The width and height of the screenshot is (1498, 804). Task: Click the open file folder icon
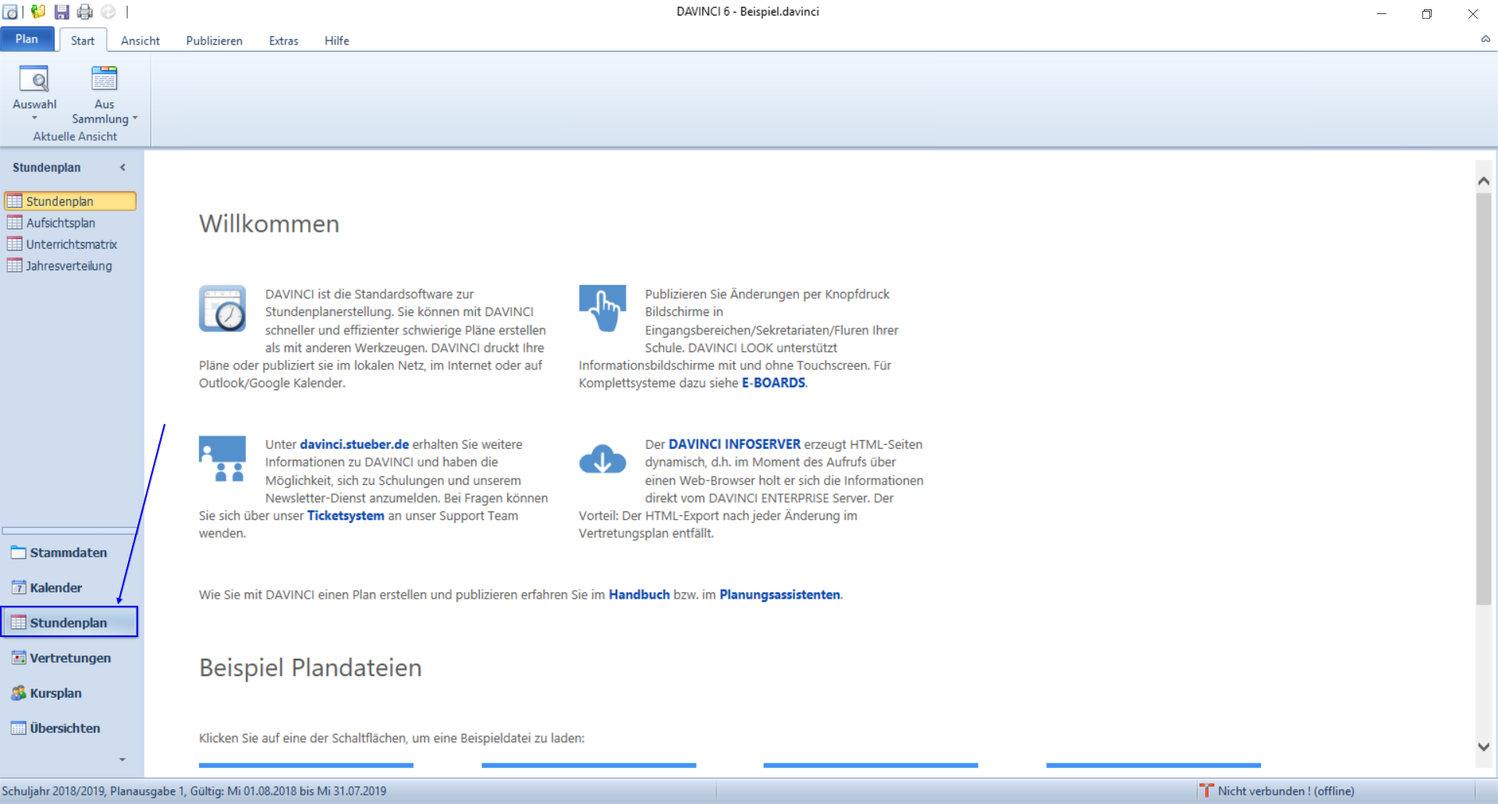point(38,12)
